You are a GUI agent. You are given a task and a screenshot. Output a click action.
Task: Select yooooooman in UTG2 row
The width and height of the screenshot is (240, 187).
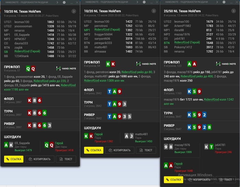point(23,26)
